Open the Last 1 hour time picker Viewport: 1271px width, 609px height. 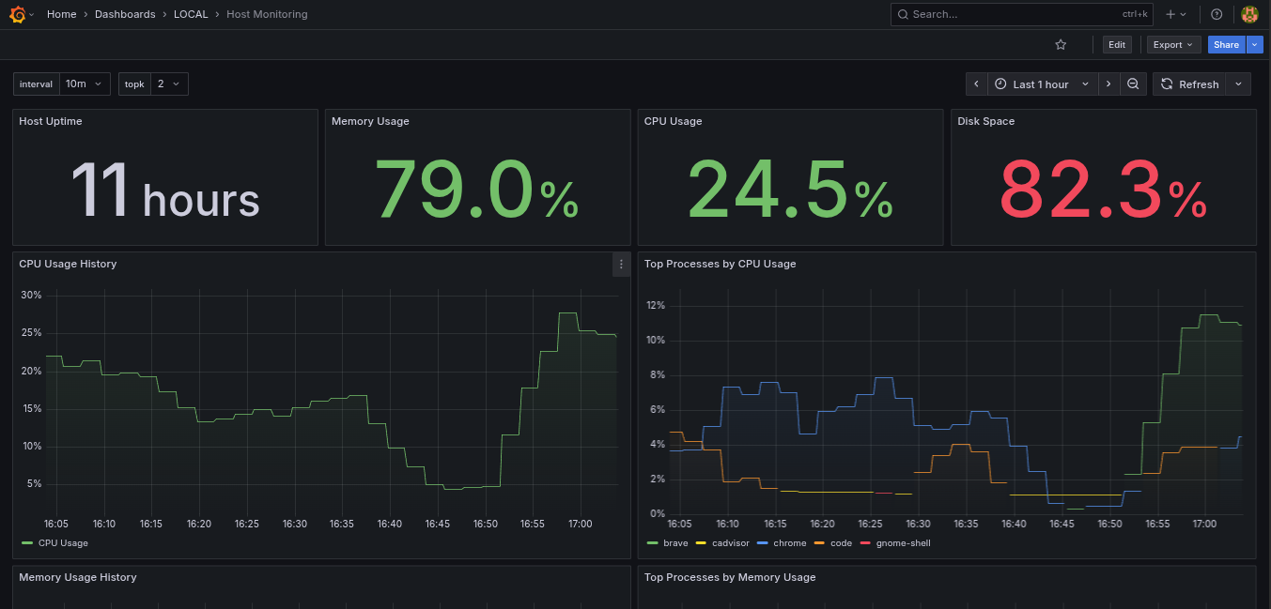pos(1042,84)
